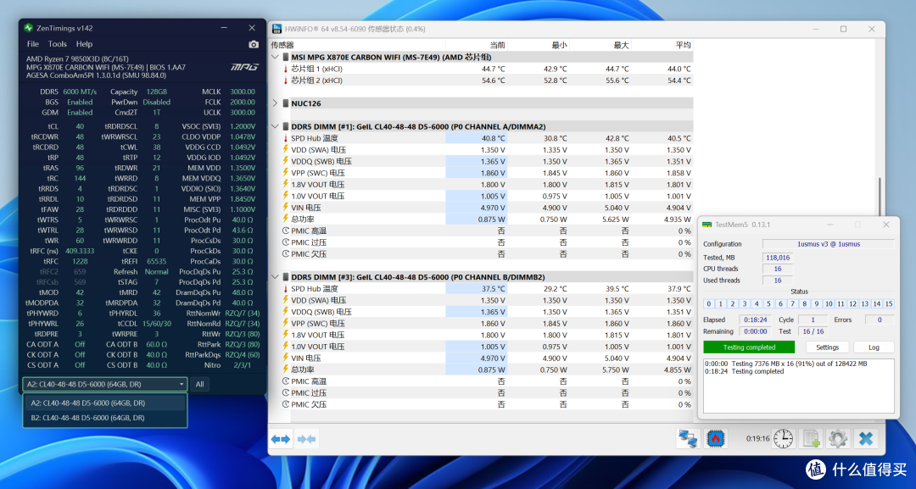Select B2: CL40-48-48 D5-6000 from dropdown list
This screenshot has height=489, width=916.
[x=105, y=418]
